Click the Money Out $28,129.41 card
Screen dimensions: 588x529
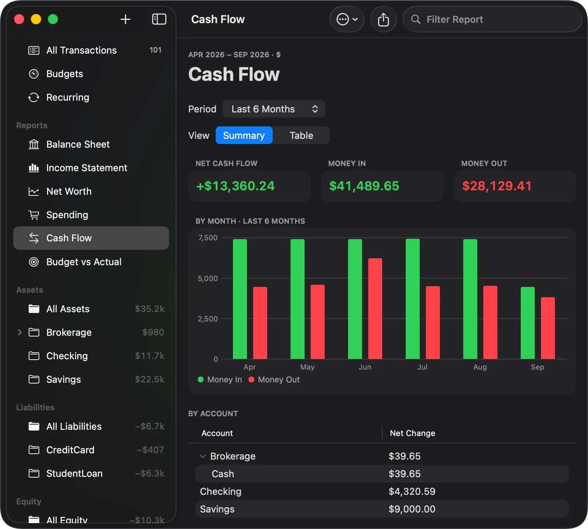click(515, 186)
